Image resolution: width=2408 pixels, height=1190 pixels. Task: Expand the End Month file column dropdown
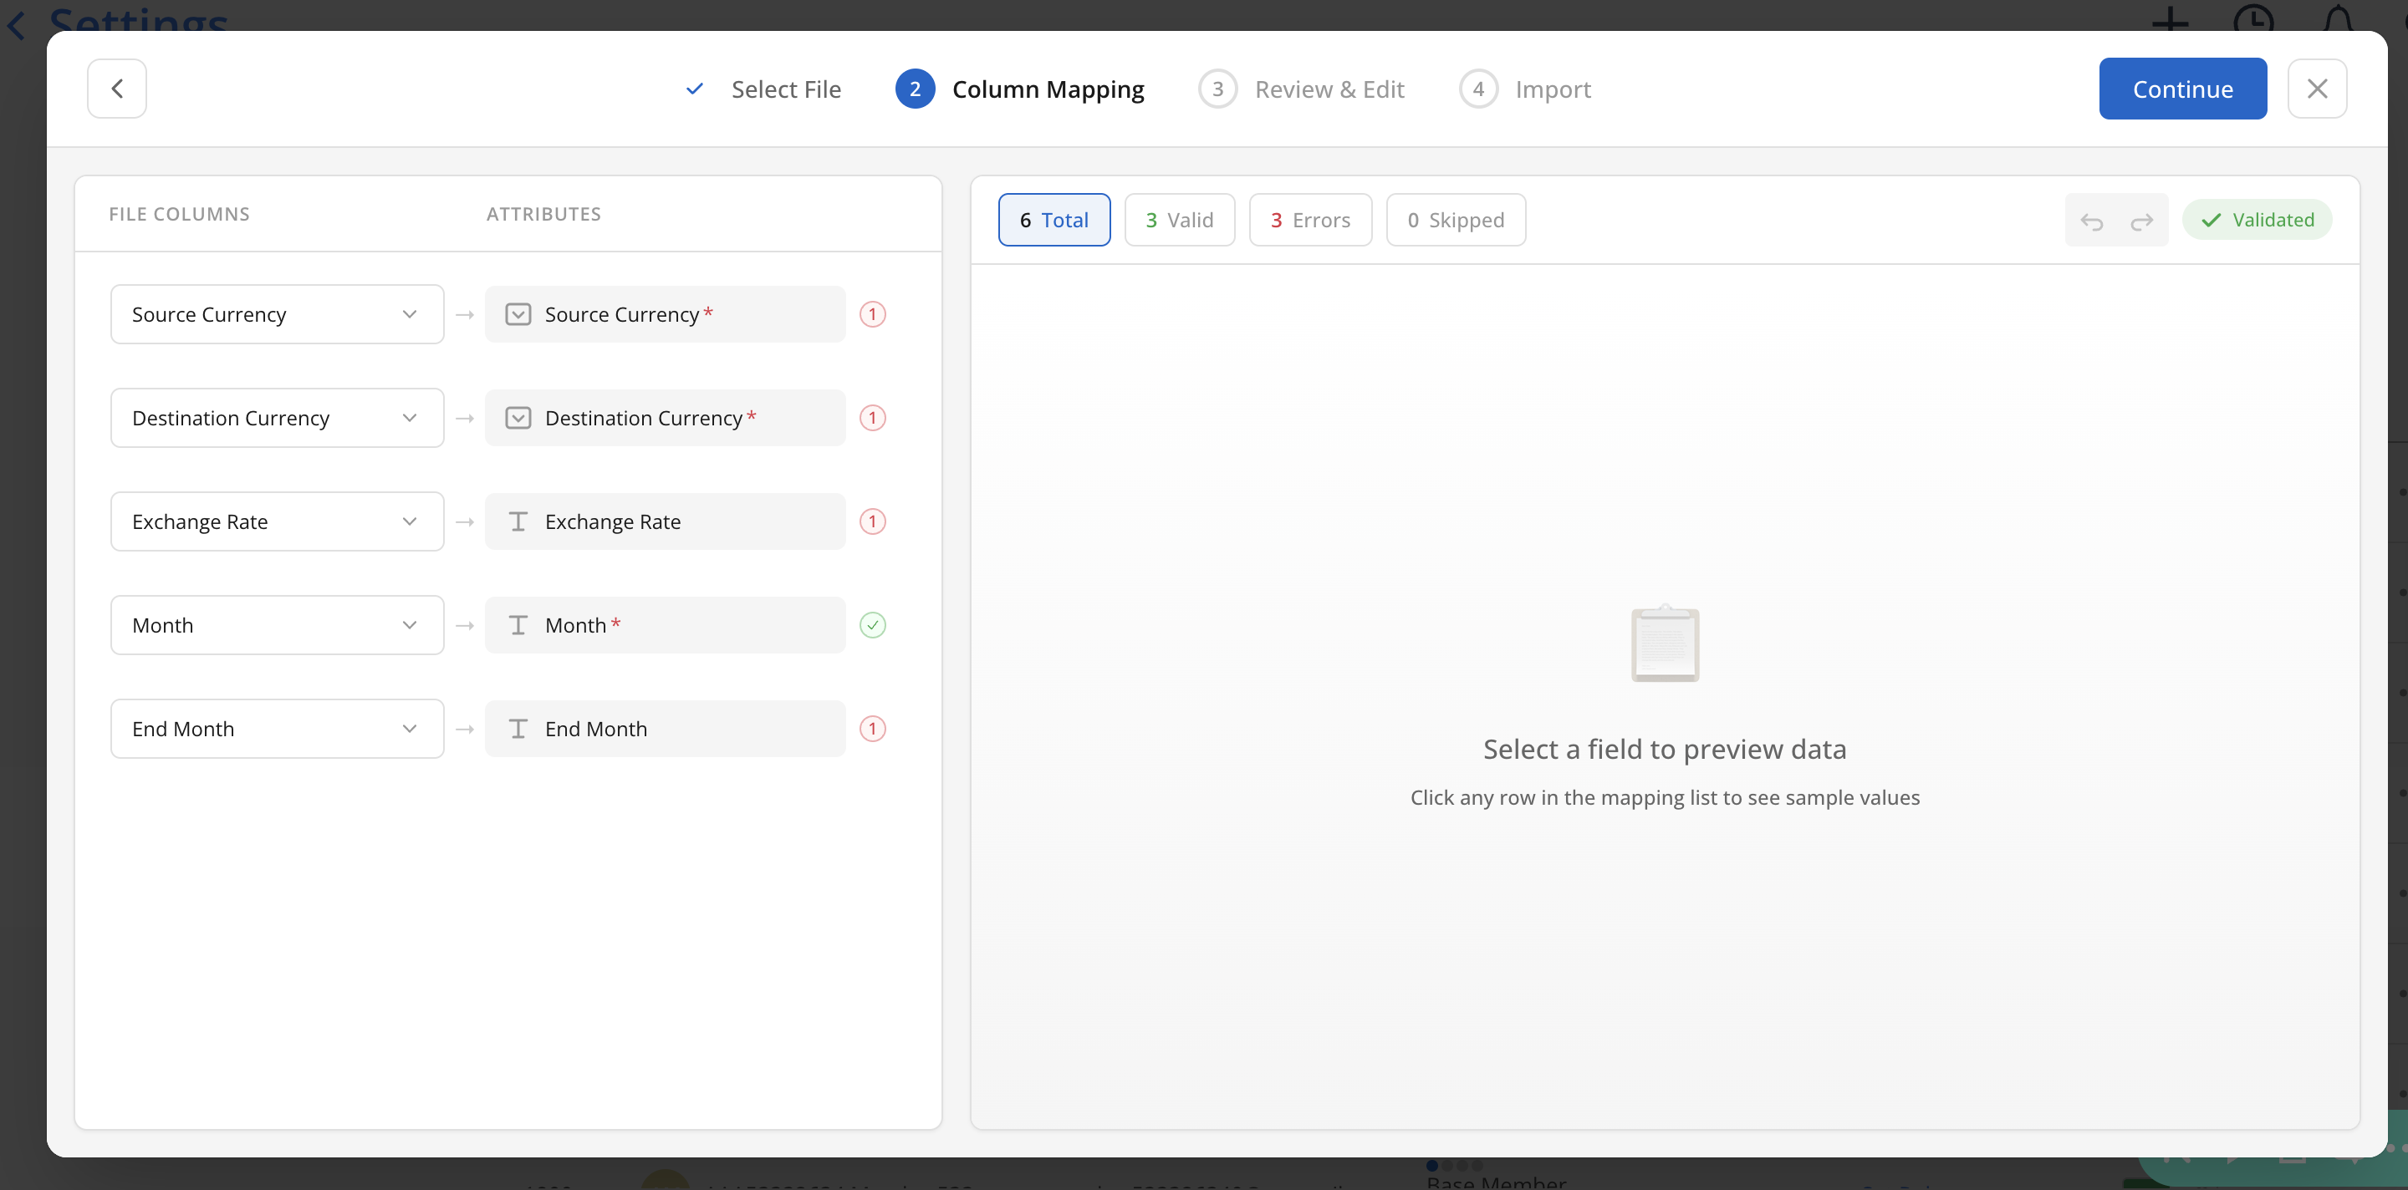pos(277,729)
